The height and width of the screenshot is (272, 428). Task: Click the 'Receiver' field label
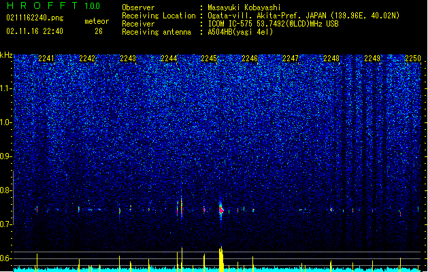pos(138,24)
